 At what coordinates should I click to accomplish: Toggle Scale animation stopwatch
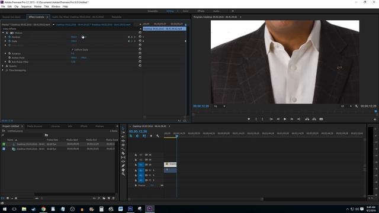(9, 41)
